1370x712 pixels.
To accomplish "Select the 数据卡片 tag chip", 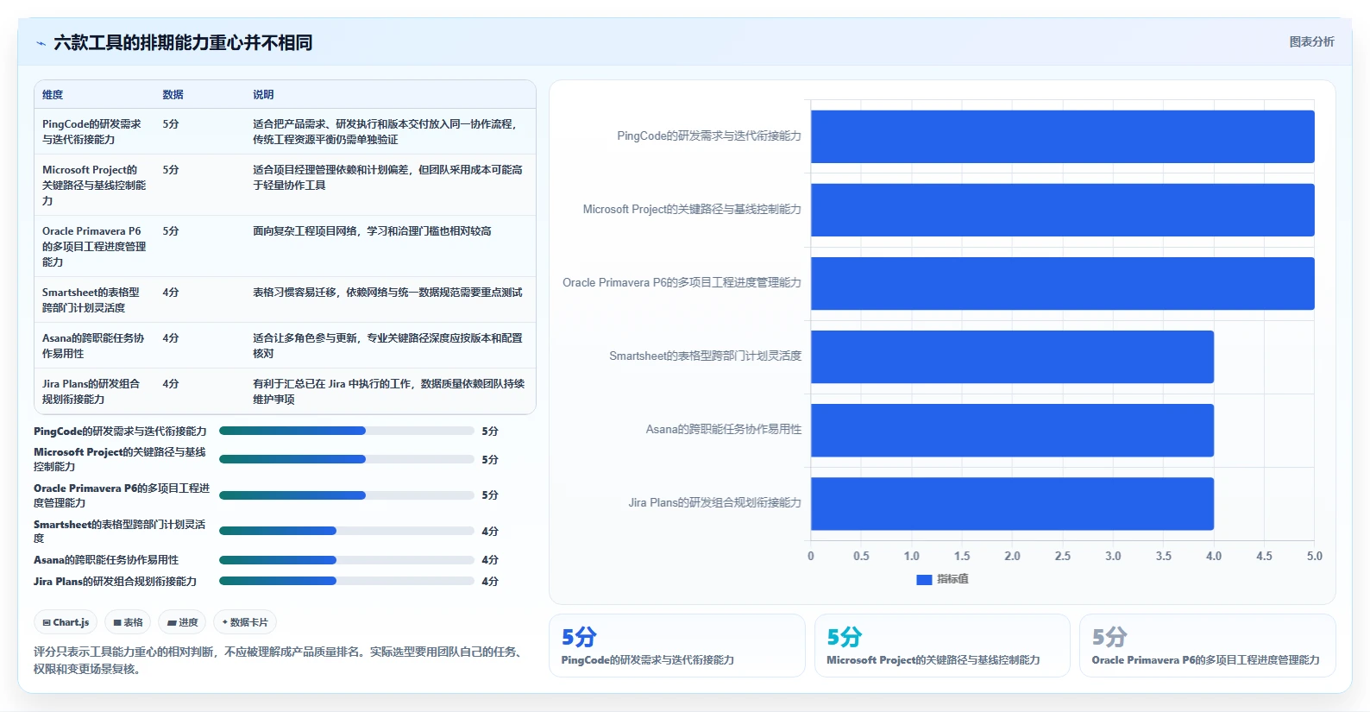I will pos(245,622).
